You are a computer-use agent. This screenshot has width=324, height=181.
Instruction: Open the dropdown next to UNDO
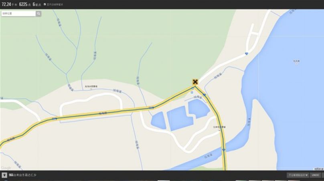[298, 175]
